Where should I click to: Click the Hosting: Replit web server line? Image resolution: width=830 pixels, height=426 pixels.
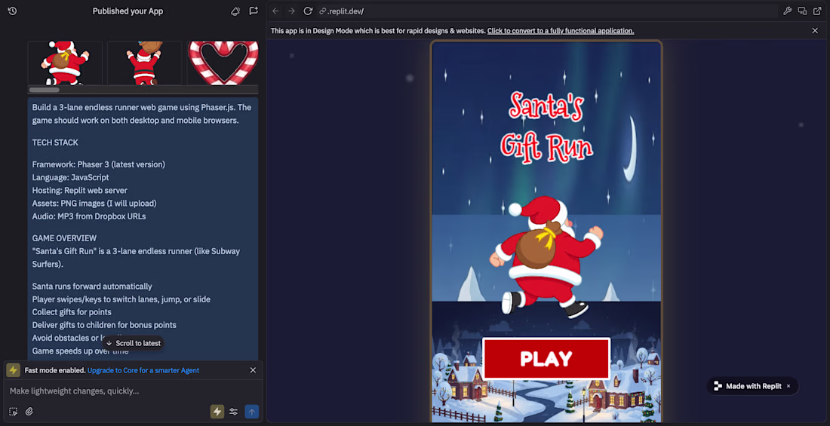[79, 191]
